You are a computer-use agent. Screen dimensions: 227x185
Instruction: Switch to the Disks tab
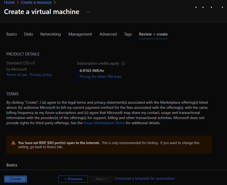tap(28, 34)
